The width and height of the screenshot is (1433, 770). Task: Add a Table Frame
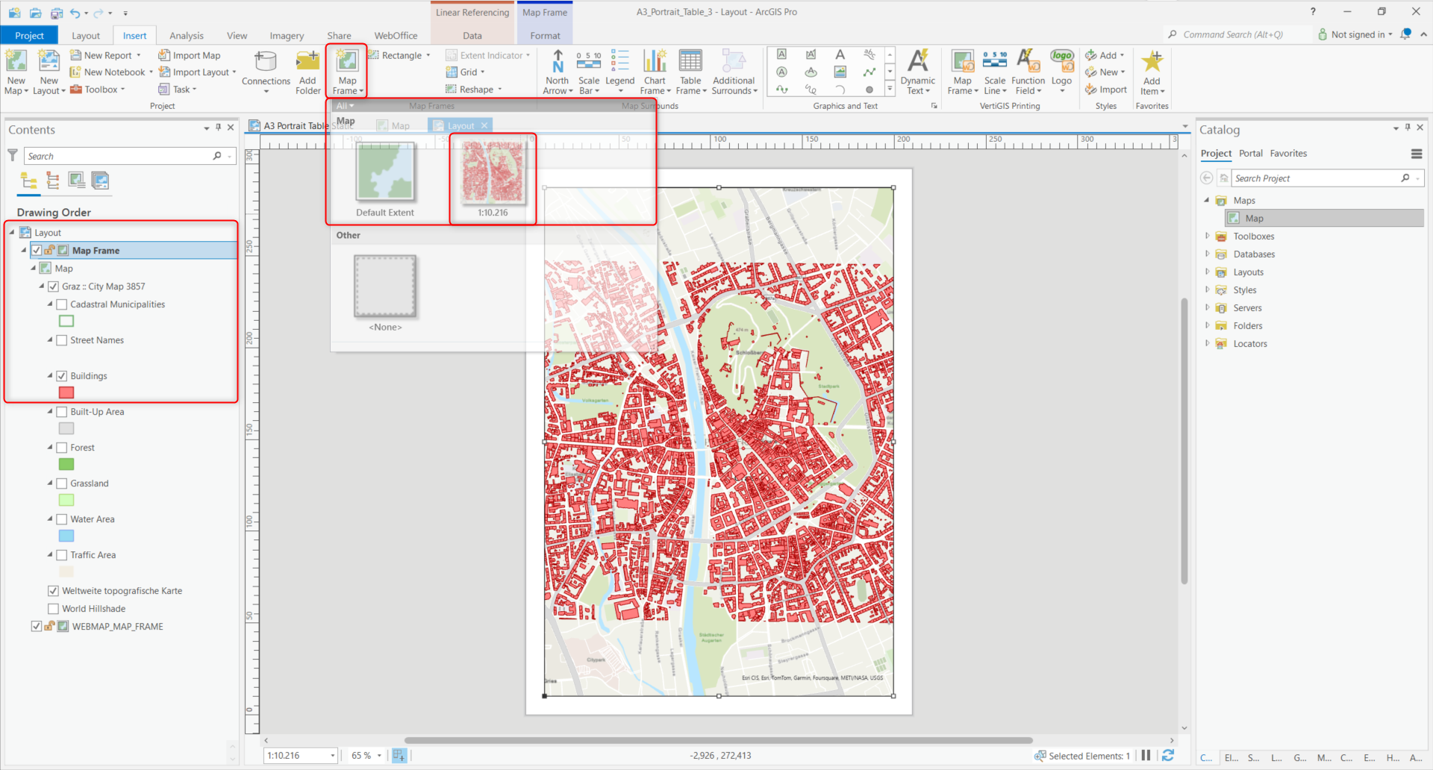point(690,71)
